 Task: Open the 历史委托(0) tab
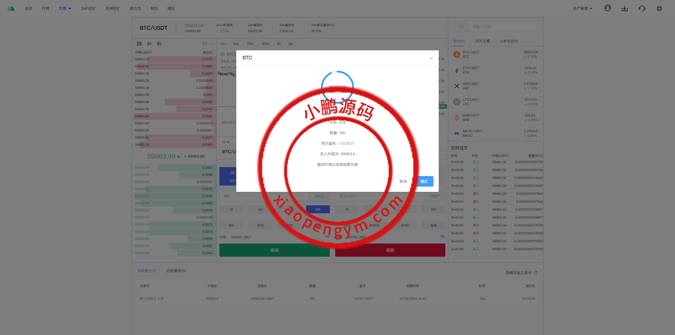click(176, 271)
